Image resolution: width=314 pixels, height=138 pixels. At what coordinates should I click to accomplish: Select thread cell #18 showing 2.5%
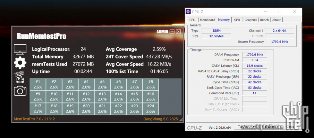(54, 109)
